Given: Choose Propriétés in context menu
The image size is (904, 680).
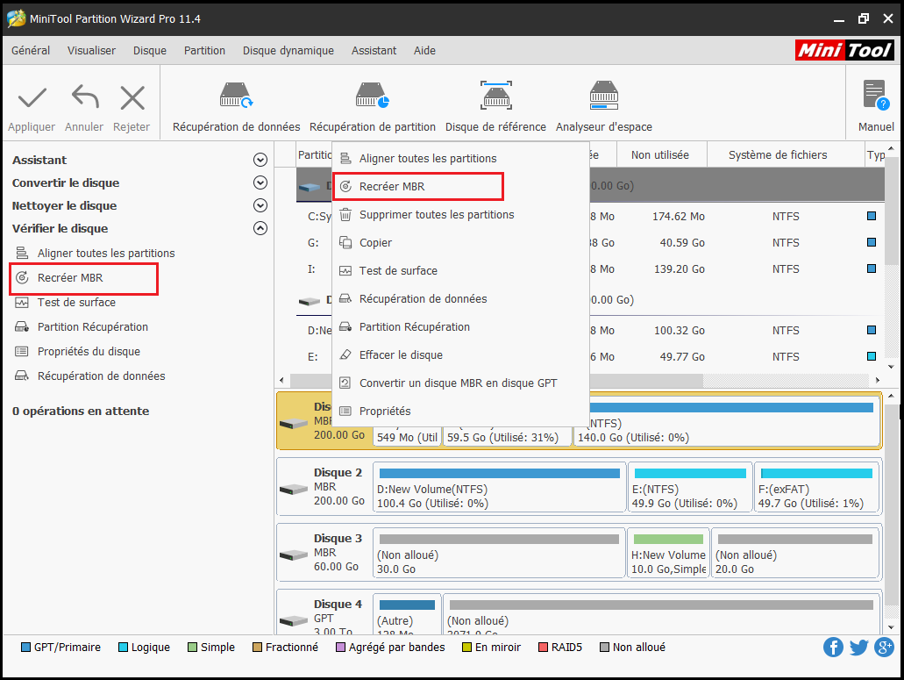Looking at the screenshot, I should [x=460, y=412].
